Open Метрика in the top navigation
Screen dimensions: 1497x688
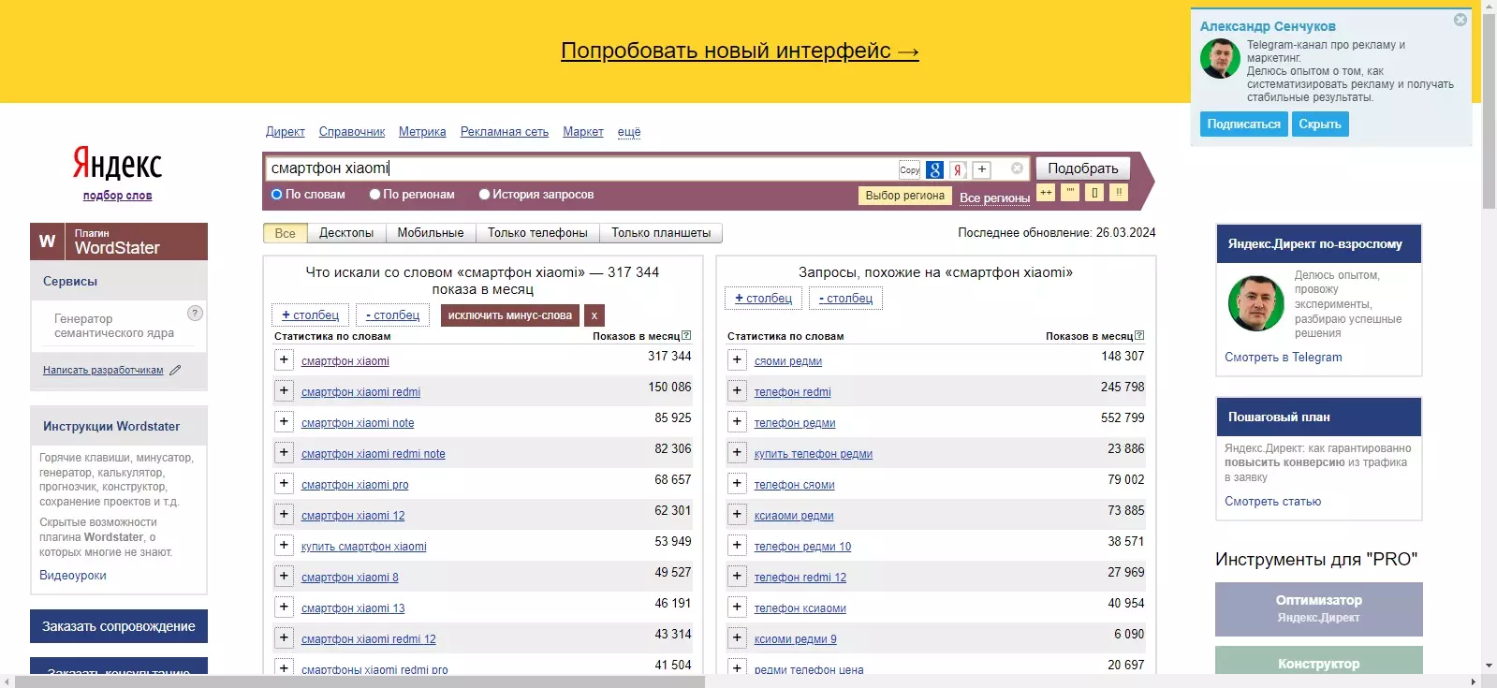tap(422, 132)
